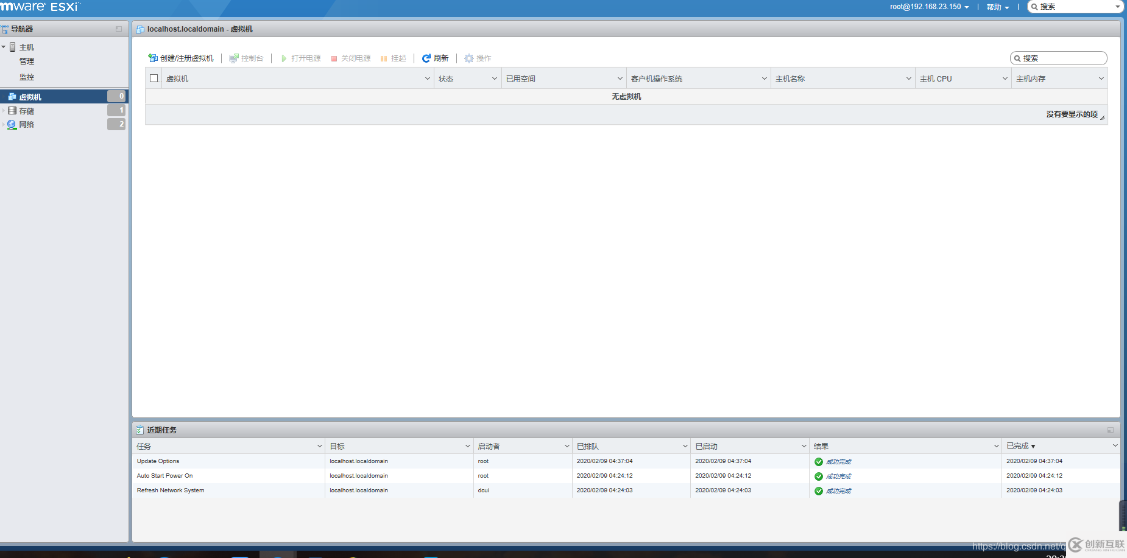
Task: Click the Storage (存储) icon in navigator
Action: click(12, 111)
